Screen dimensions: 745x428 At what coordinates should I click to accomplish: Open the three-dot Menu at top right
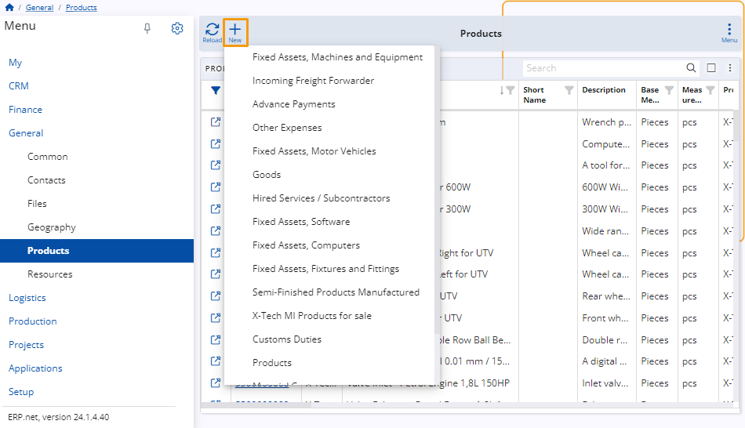coord(729,33)
